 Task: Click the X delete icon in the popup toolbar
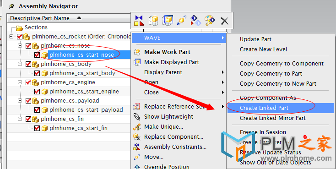pos(225,21)
